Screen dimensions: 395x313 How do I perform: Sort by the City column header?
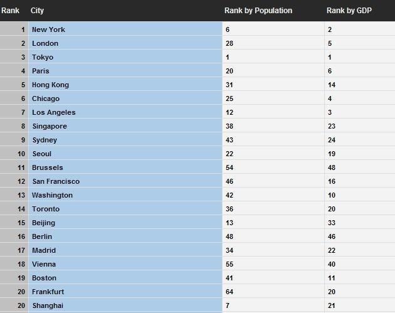tap(37, 11)
